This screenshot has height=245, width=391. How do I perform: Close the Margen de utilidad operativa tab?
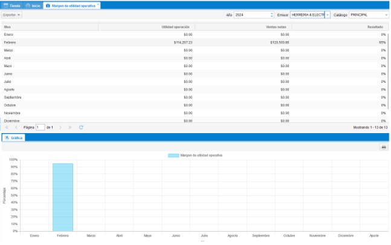pos(99,4)
